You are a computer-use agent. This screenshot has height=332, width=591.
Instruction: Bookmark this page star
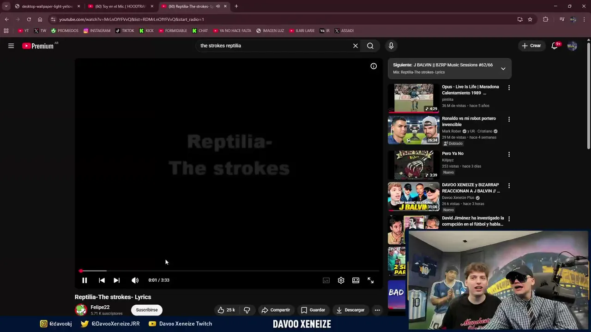tap(530, 19)
